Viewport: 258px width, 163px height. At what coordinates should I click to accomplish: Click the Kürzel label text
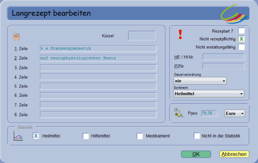pyautogui.click(x=108, y=36)
